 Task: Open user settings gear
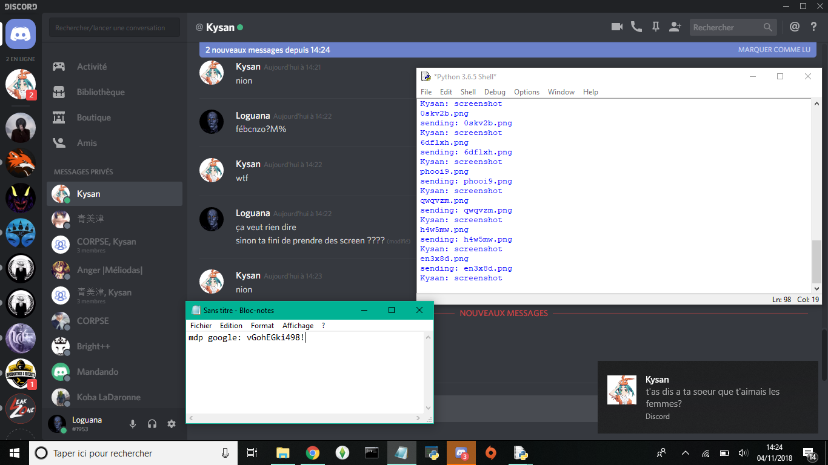tap(172, 424)
